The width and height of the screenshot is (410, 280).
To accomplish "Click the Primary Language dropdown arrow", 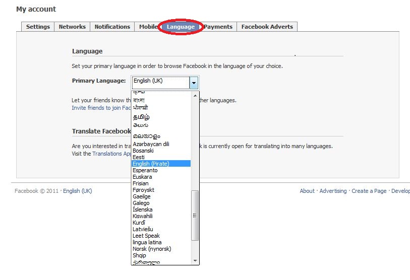I will tap(194, 83).
